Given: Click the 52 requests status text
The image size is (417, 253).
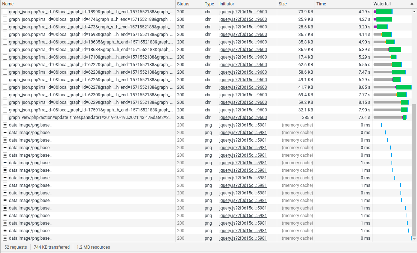Looking at the screenshot, I should pyautogui.click(x=16, y=247).
